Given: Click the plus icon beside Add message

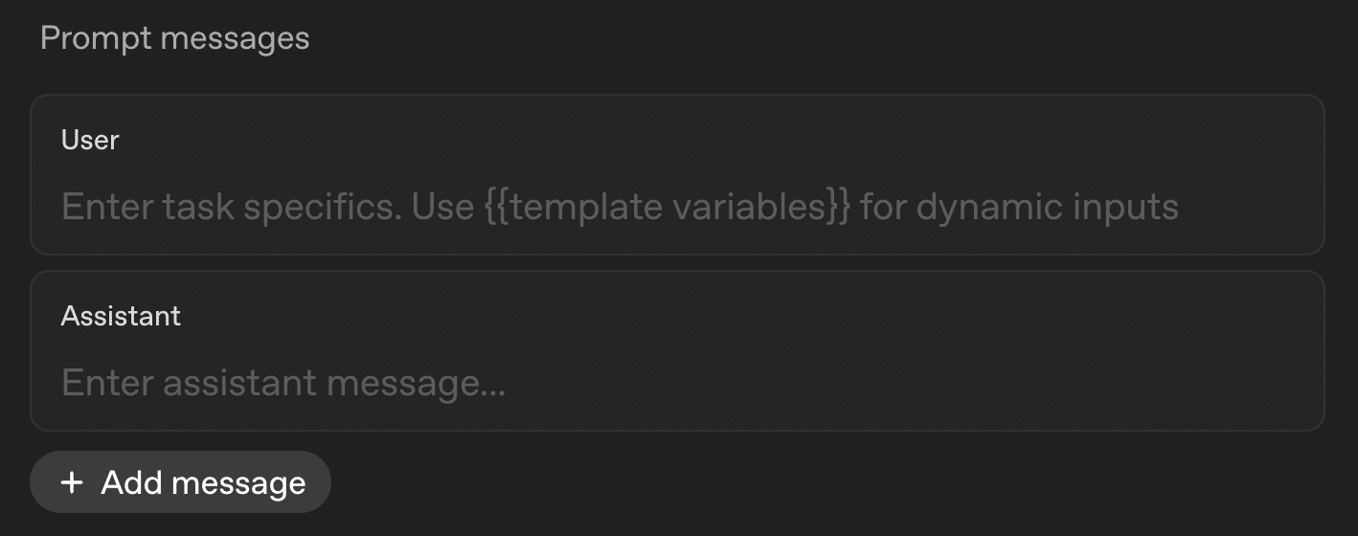Looking at the screenshot, I should click(x=72, y=482).
